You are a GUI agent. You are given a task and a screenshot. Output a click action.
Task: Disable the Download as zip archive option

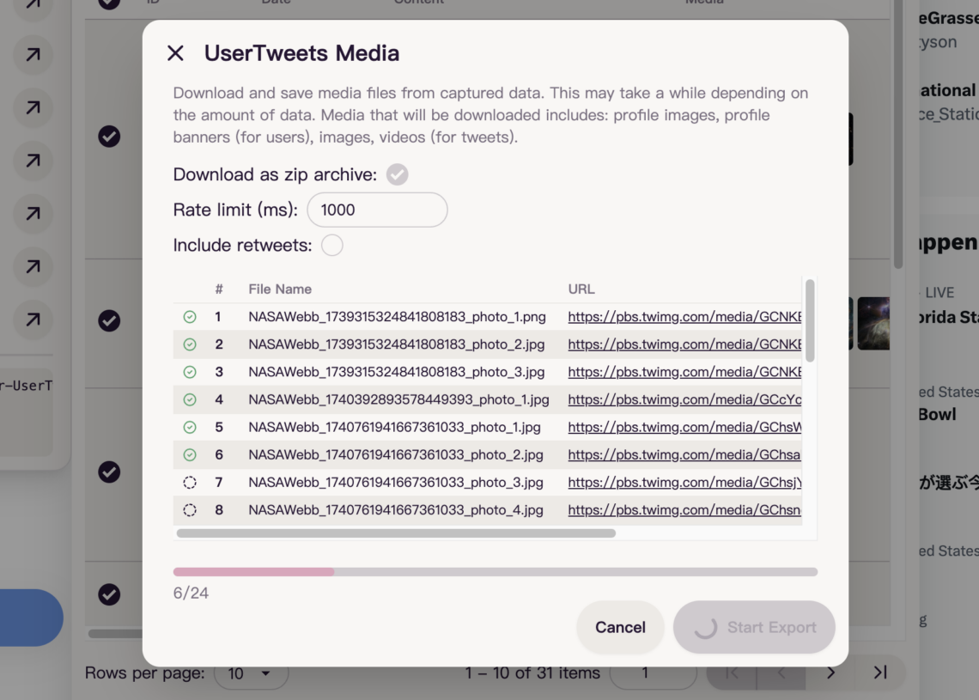[395, 173]
